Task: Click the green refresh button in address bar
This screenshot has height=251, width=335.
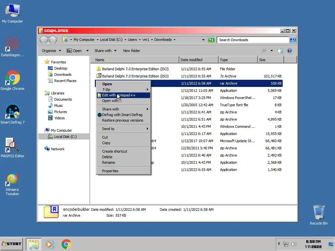Action: pyautogui.click(x=211, y=40)
